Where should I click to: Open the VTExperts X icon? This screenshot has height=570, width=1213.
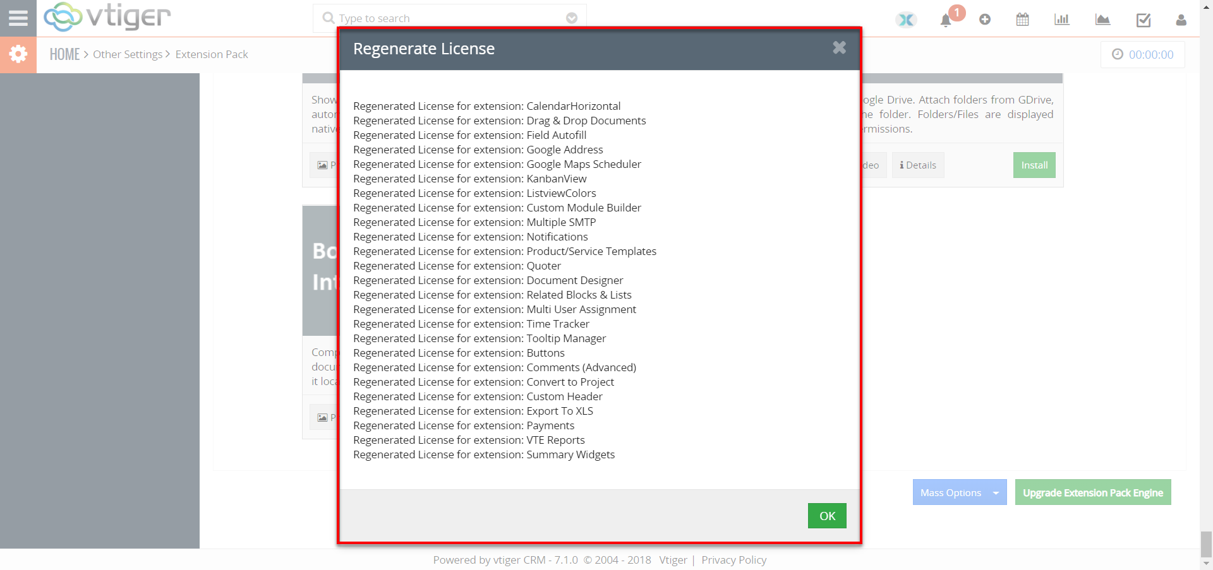(x=906, y=20)
